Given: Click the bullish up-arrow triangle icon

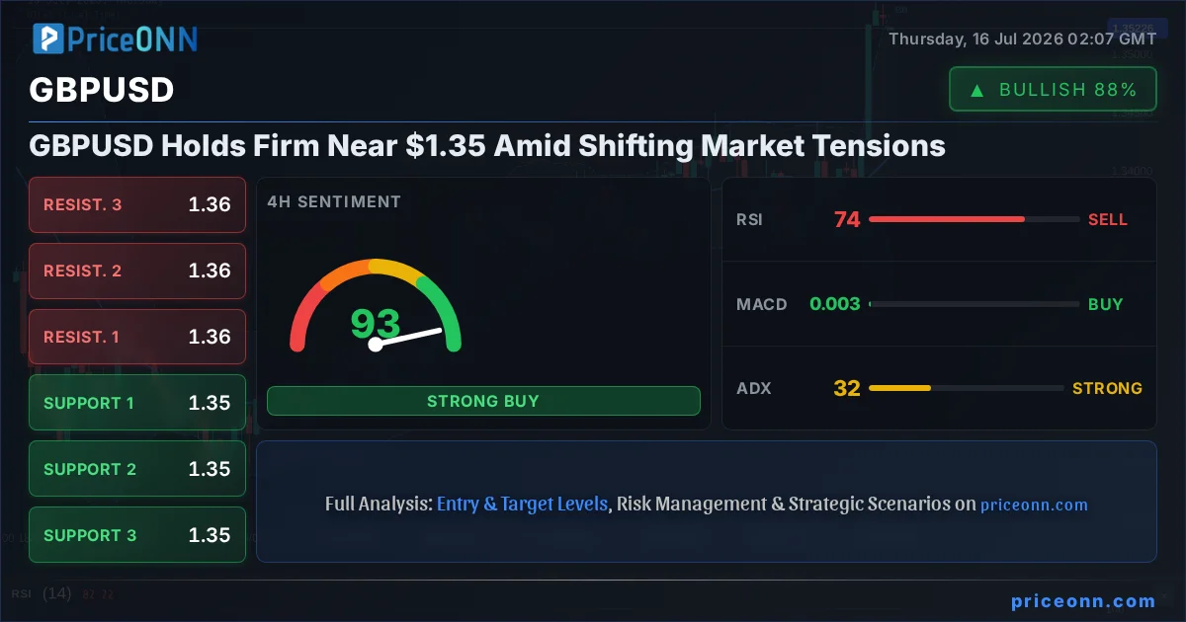Looking at the screenshot, I should (976, 90).
